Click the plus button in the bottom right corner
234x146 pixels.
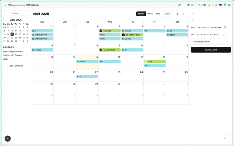click(x=225, y=138)
